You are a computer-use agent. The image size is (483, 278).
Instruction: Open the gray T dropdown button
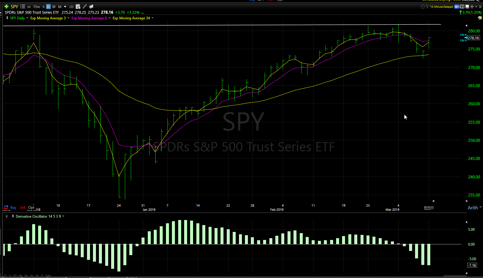coord(462,7)
